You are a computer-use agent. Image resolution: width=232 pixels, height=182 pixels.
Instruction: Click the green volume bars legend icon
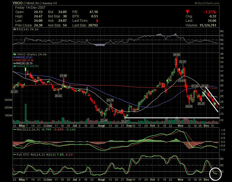point(14,66)
